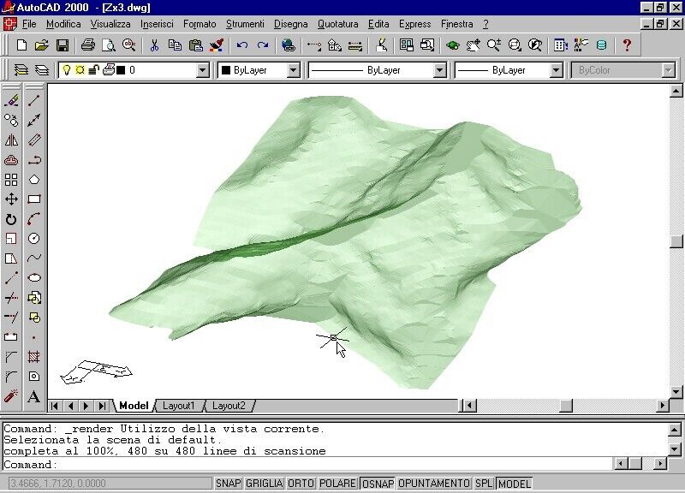Expand the ByColor plot style dropdown
The width and height of the screenshot is (685, 493).
pyautogui.click(x=668, y=70)
